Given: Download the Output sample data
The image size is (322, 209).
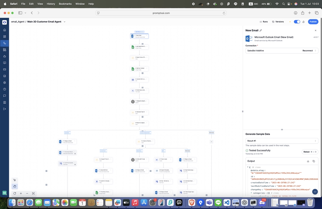Looking at the screenshot, I should pyautogui.click(x=308, y=161).
